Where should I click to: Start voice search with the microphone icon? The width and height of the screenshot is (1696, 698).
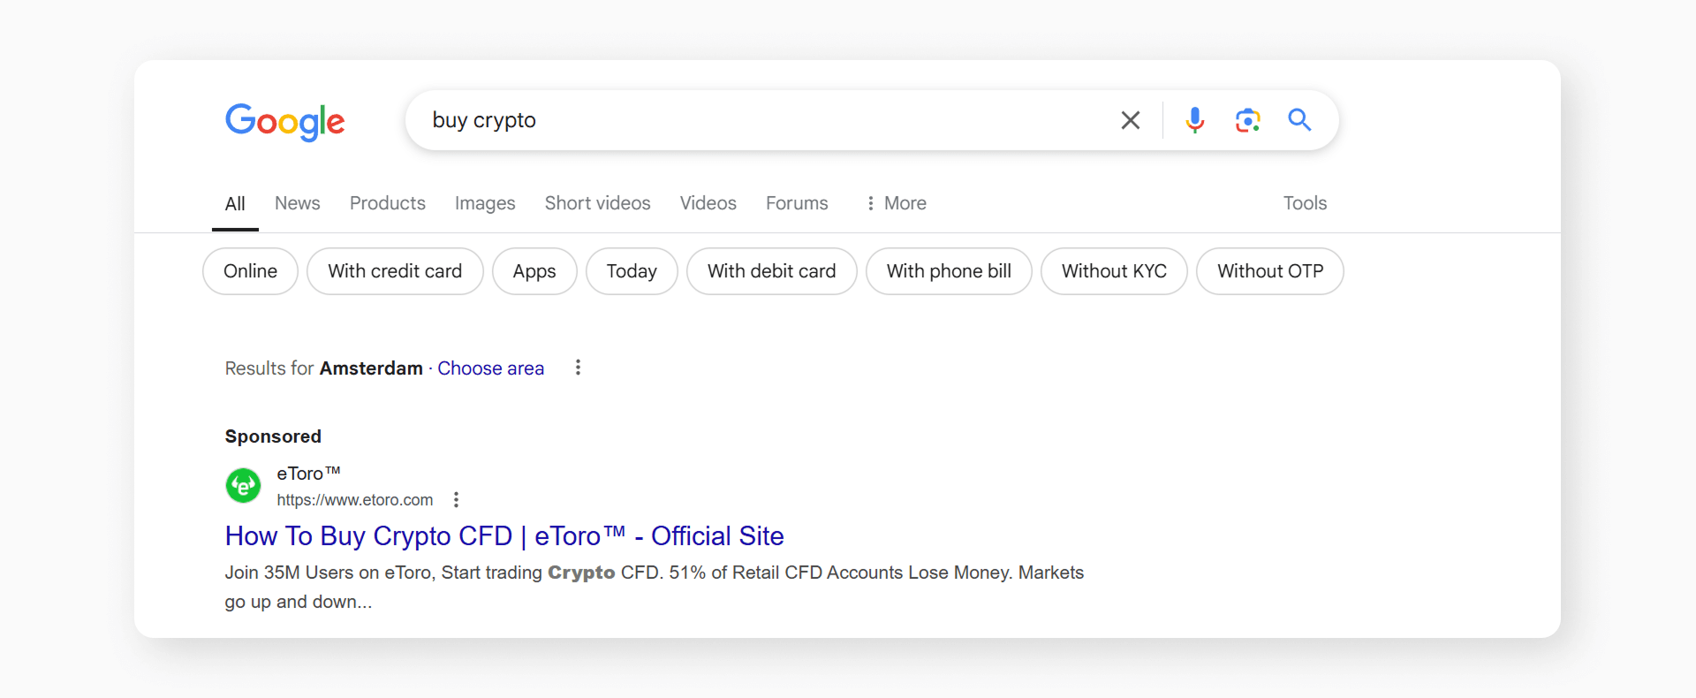[x=1194, y=120]
